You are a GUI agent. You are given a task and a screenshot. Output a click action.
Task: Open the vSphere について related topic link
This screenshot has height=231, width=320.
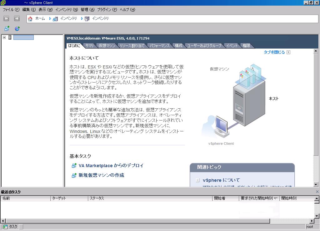tap(222, 180)
